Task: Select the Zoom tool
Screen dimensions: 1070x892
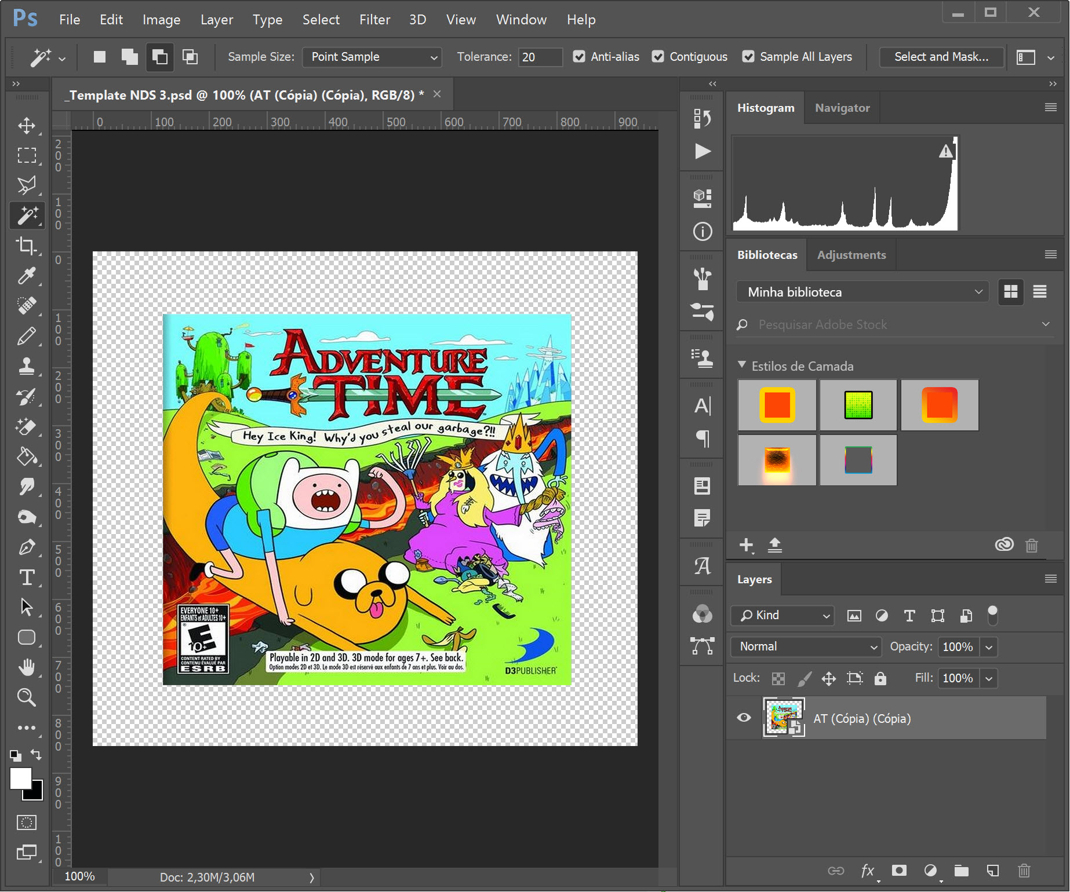Action: 27,697
